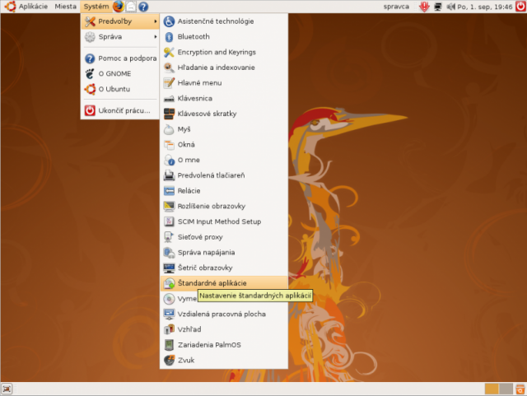This screenshot has width=527, height=396.
Task: Click the SCIM Input Method Setup icon
Action: pyautogui.click(x=169, y=221)
